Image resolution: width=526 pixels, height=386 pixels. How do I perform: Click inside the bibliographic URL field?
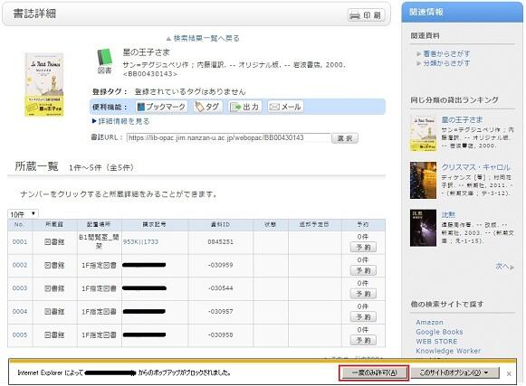coord(228,137)
